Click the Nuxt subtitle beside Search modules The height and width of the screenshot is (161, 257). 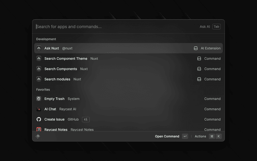[77, 79]
